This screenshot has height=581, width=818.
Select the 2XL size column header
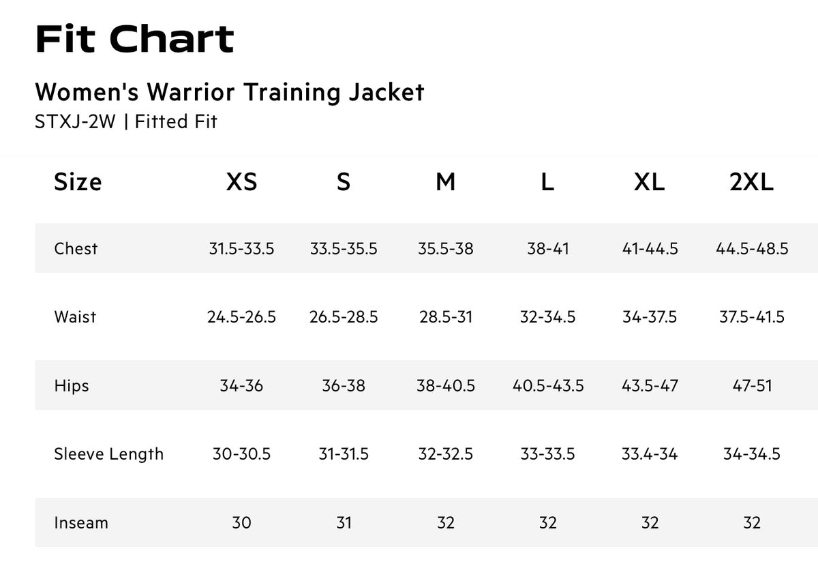(x=752, y=181)
